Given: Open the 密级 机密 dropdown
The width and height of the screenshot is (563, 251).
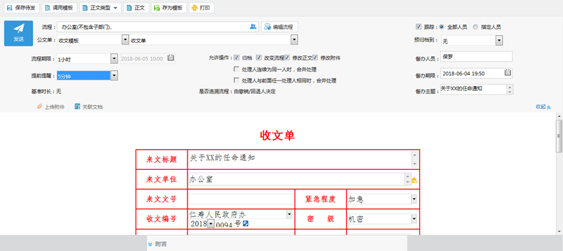Looking at the screenshot, I should [414, 219].
